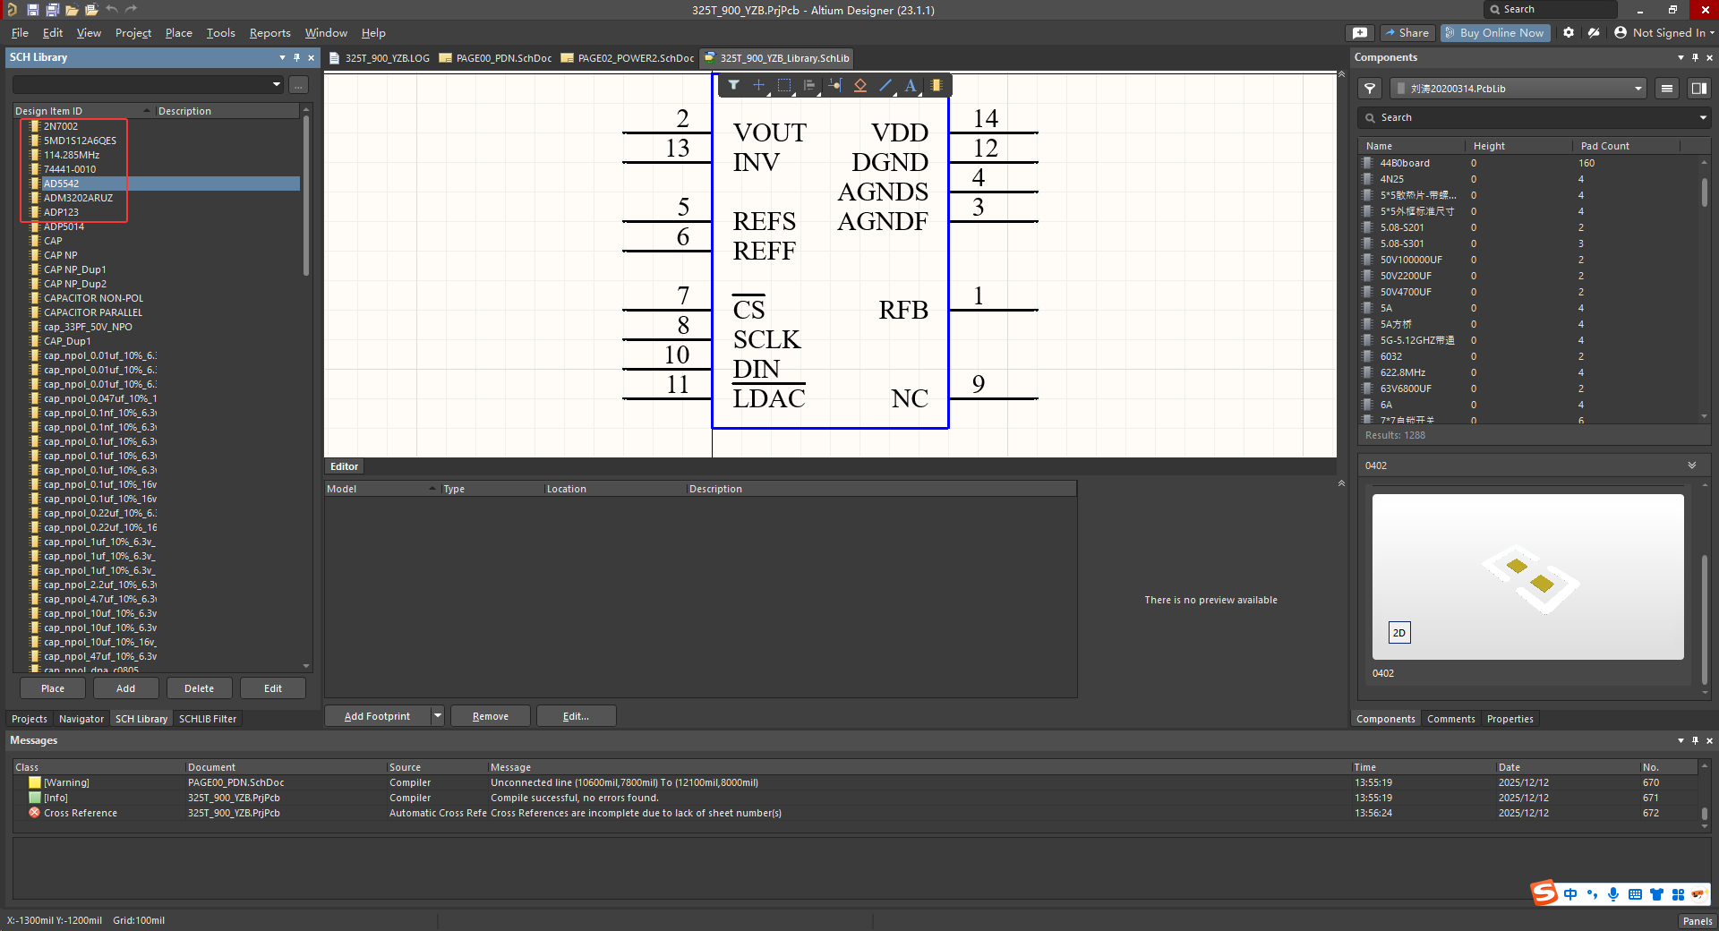1719x931 pixels.
Task: Select the Place Text String tool
Action: click(x=911, y=85)
